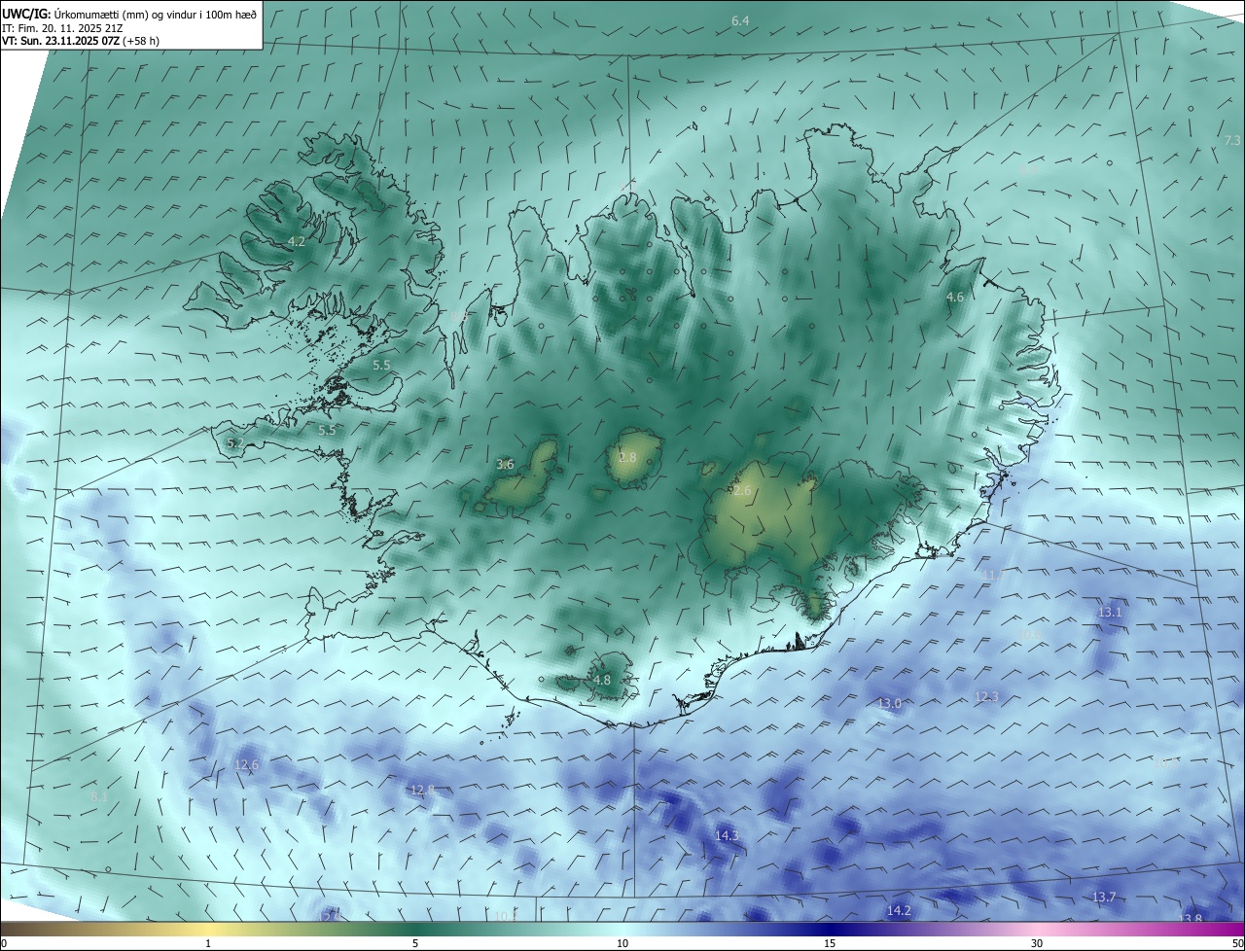Click the 6.4 value at the map's top
Image resolution: width=1245 pixels, height=951 pixels.
tap(740, 20)
